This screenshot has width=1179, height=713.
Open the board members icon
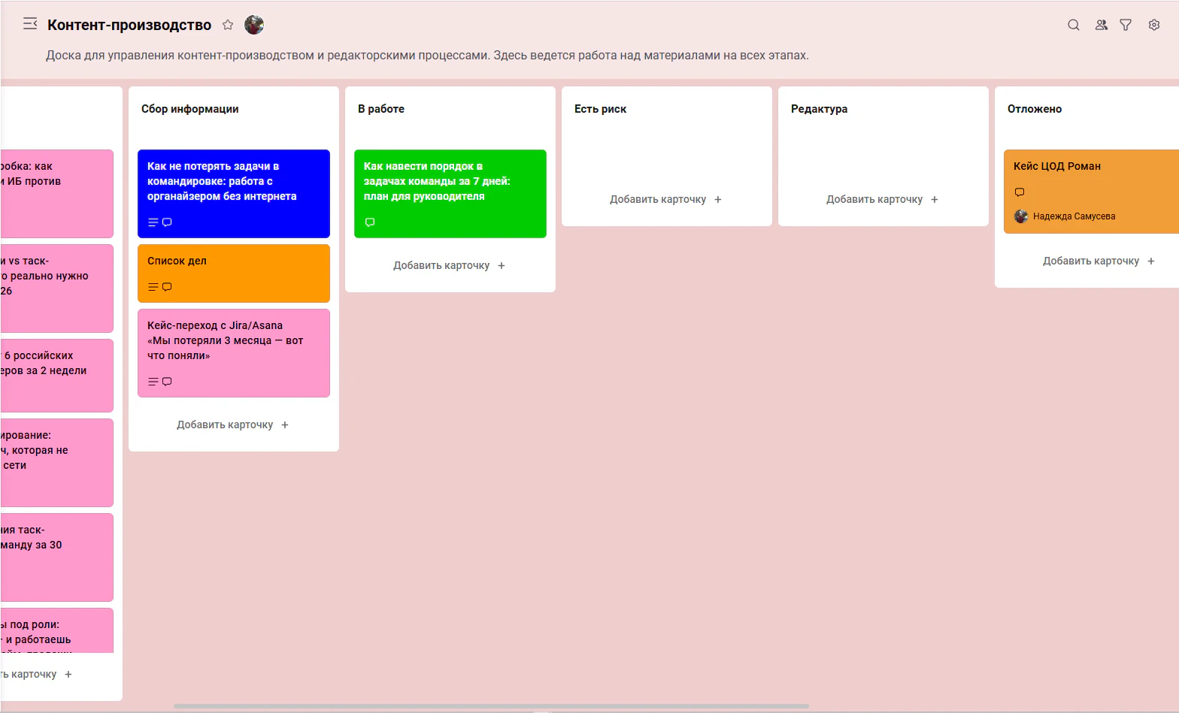[1101, 25]
